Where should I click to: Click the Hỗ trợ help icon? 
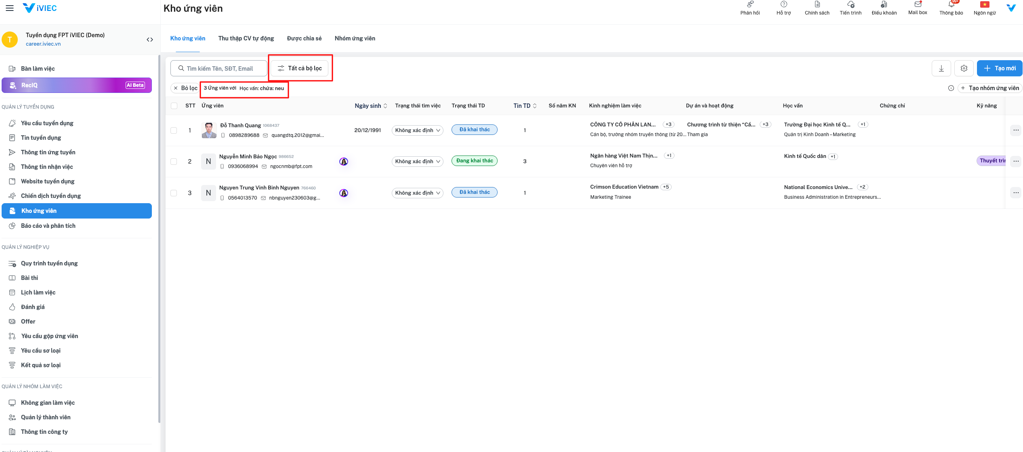click(x=784, y=4)
